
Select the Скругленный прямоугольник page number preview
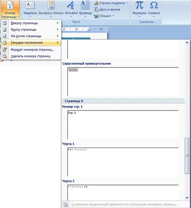coord(123,82)
